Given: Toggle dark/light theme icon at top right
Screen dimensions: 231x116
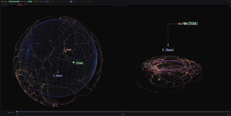Looking at the screenshot, I should (229, 2).
